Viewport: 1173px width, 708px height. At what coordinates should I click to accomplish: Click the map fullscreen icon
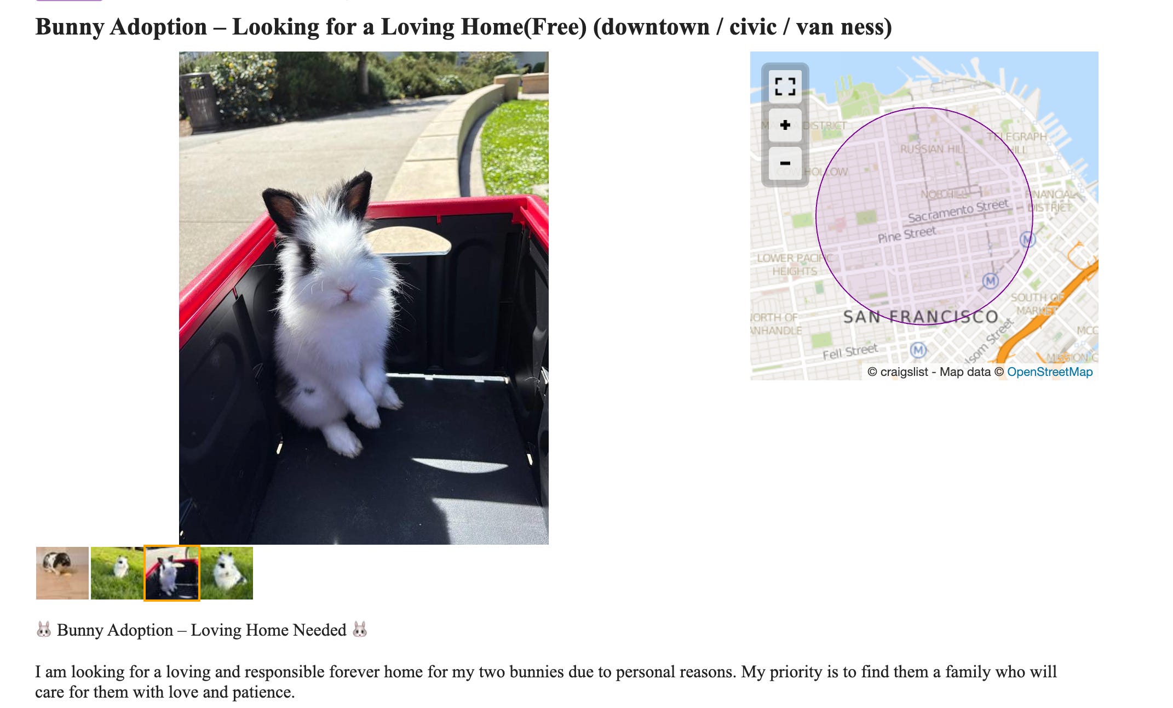pos(785,87)
